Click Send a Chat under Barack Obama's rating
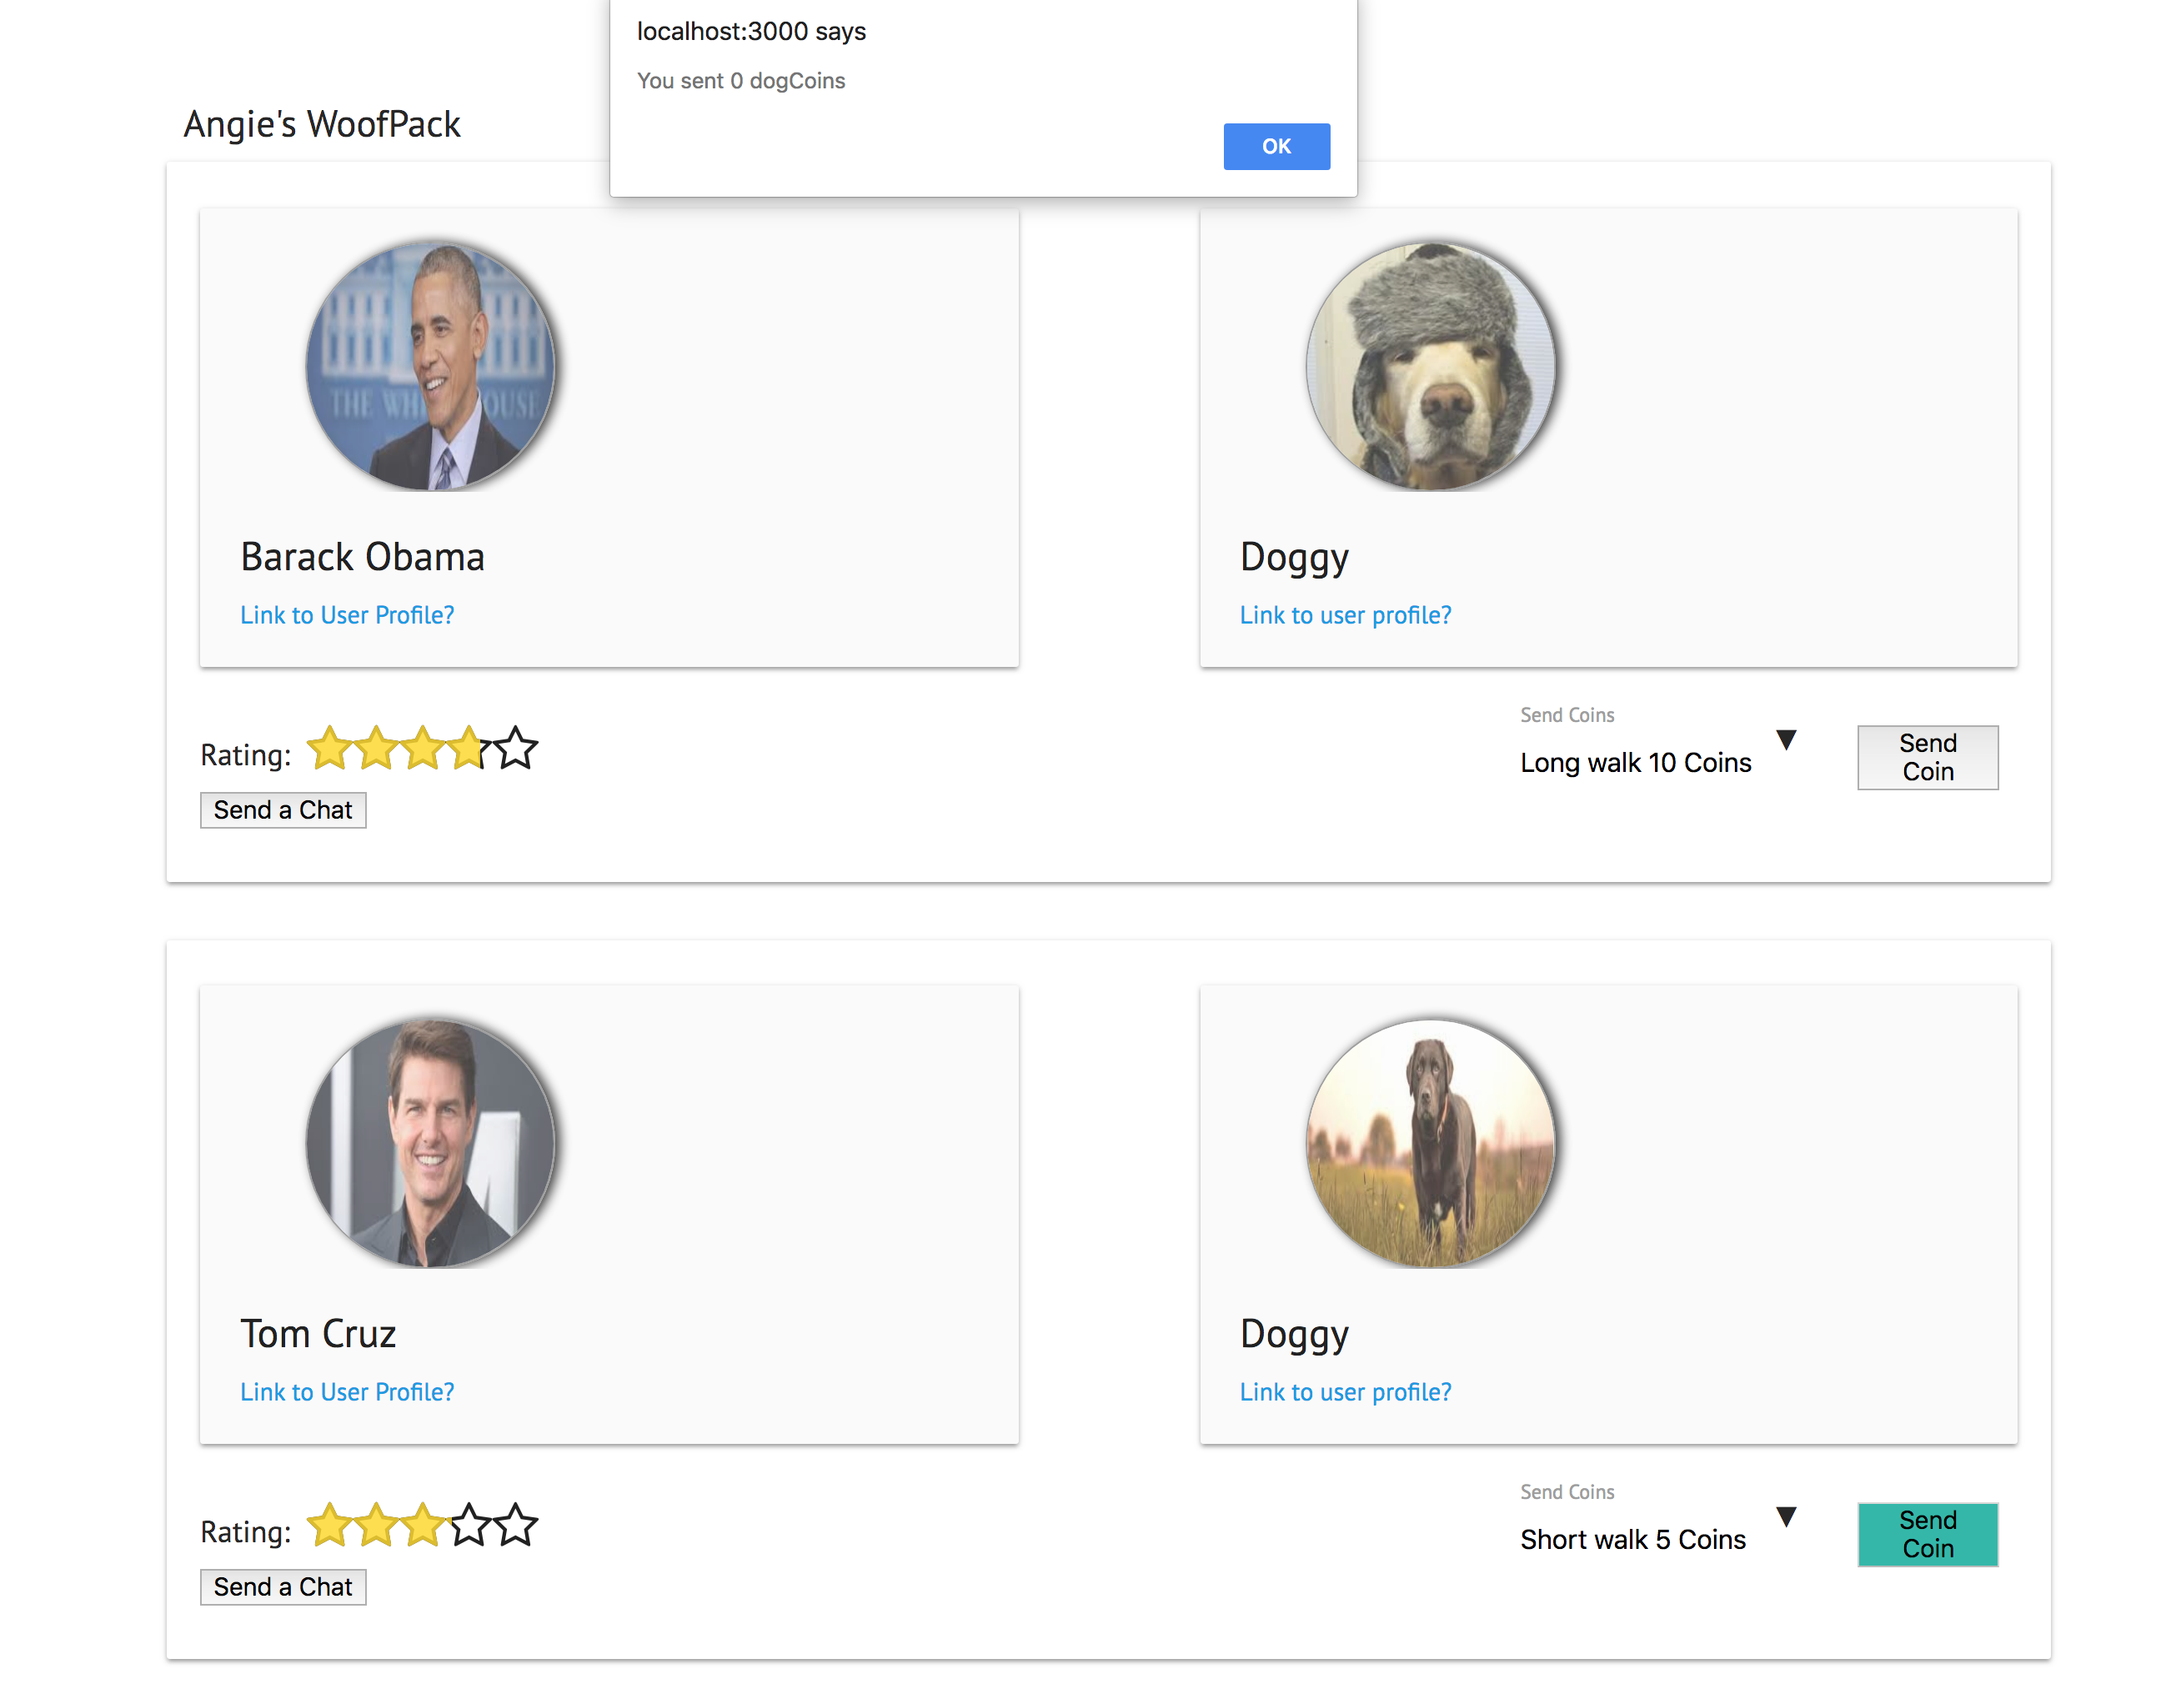2161x1704 pixels. click(x=283, y=809)
